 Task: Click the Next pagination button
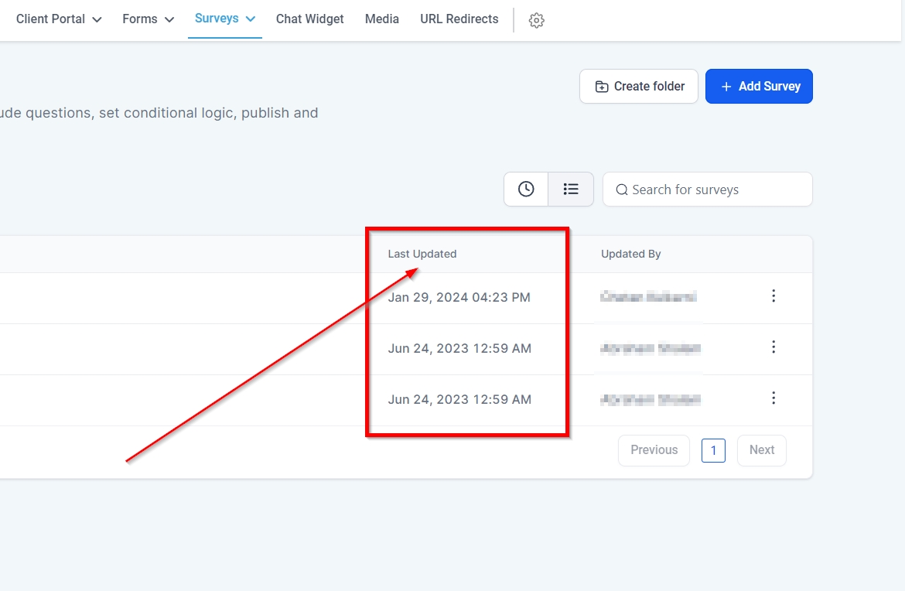tap(761, 450)
